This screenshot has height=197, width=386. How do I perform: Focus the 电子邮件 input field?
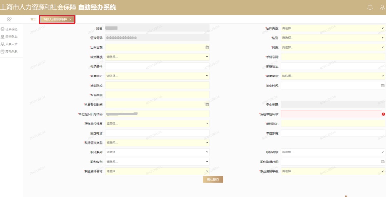point(157,66)
